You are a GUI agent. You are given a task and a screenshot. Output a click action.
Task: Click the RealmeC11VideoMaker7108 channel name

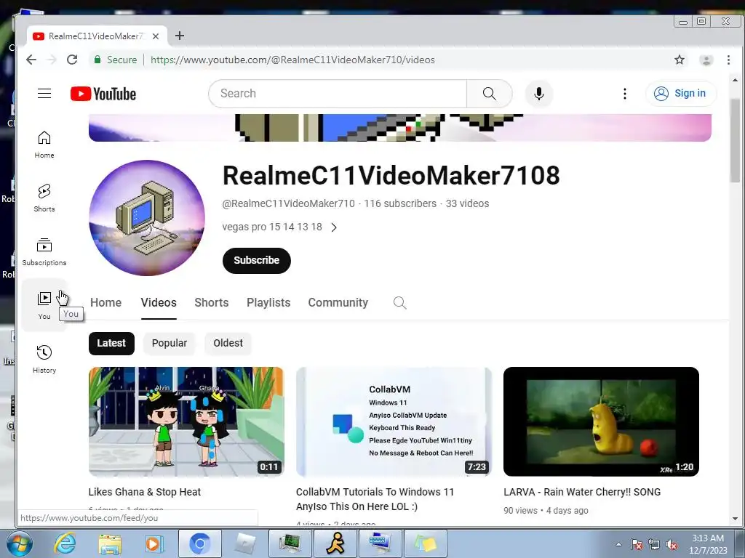pyautogui.click(x=391, y=175)
